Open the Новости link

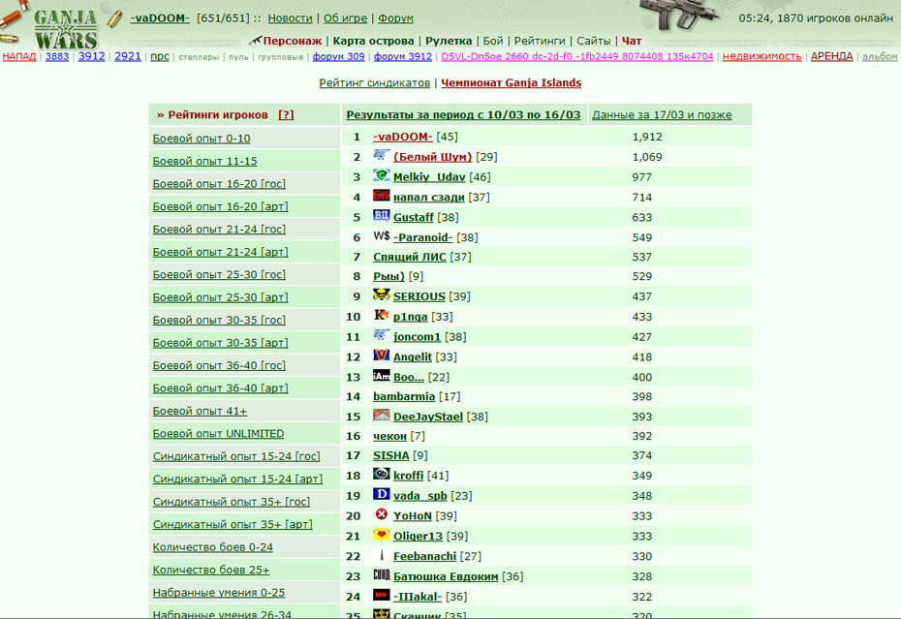click(291, 18)
